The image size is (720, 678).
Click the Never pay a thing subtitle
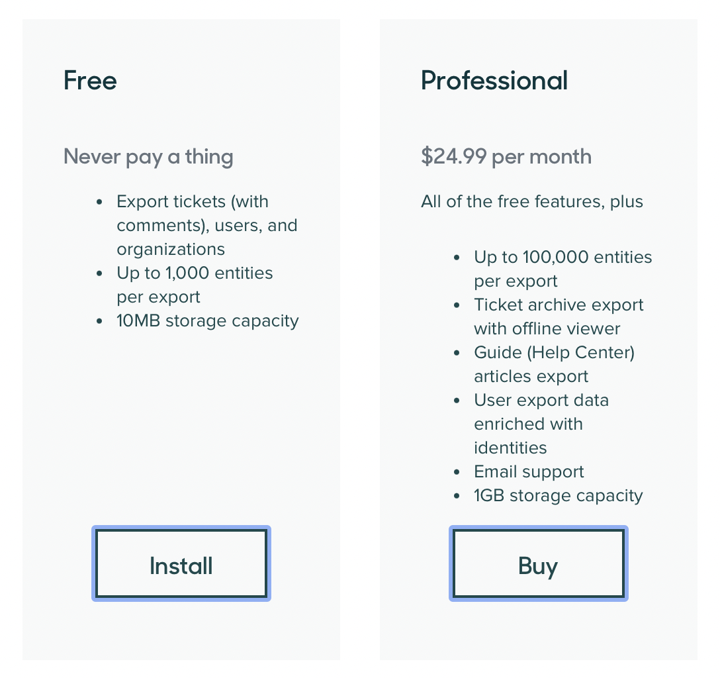pyautogui.click(x=148, y=156)
